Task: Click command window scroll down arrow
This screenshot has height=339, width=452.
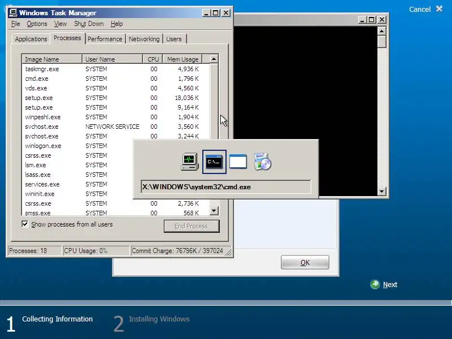Action: [x=382, y=191]
